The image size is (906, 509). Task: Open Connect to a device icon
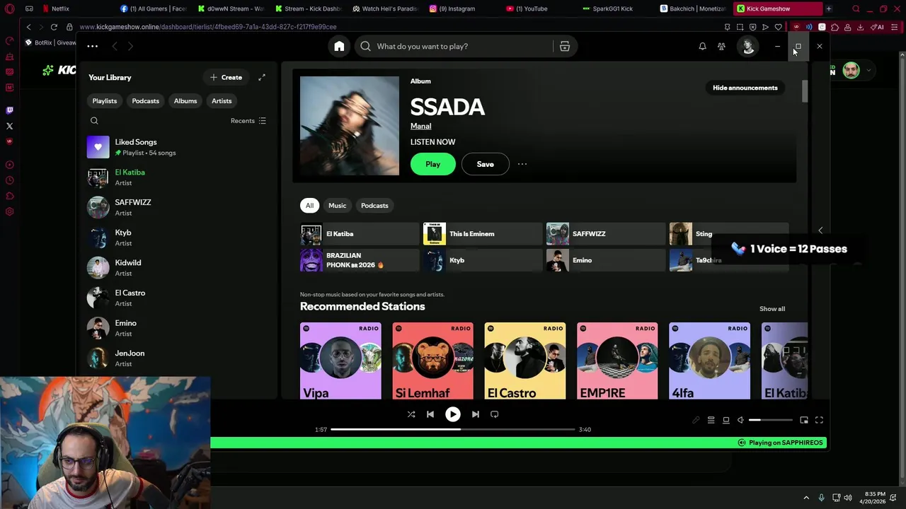point(726,420)
